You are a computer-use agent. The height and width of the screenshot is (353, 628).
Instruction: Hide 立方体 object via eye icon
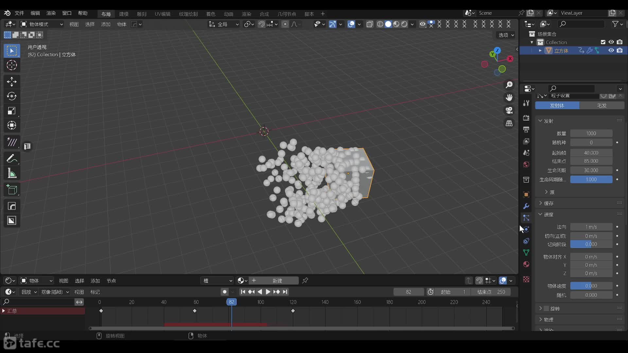[x=611, y=50]
